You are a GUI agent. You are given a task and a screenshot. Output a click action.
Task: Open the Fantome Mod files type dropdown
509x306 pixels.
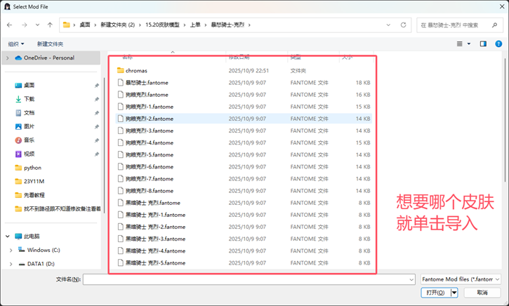[461, 279]
